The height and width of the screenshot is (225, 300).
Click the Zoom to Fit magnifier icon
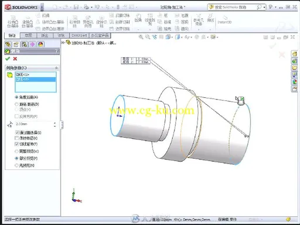(x=141, y=37)
